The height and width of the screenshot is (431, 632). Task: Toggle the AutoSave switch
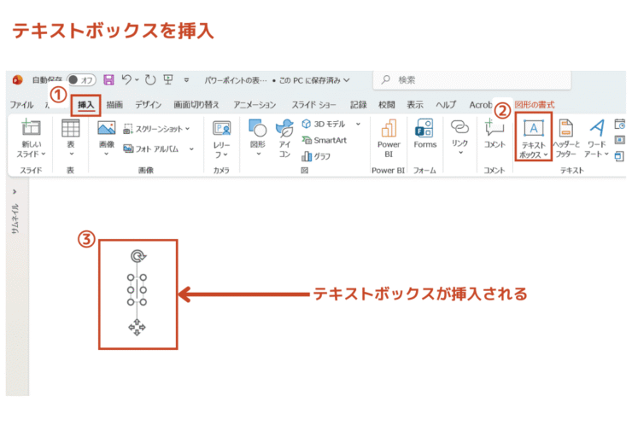pos(81,79)
